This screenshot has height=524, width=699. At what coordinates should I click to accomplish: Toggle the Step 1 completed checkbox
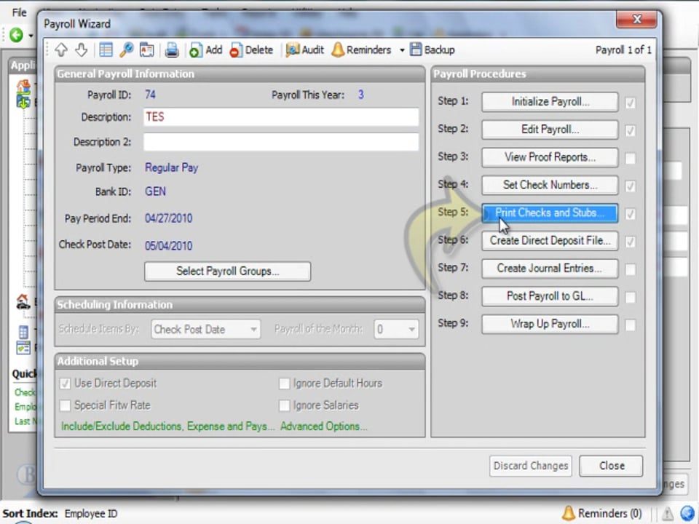pyautogui.click(x=631, y=103)
